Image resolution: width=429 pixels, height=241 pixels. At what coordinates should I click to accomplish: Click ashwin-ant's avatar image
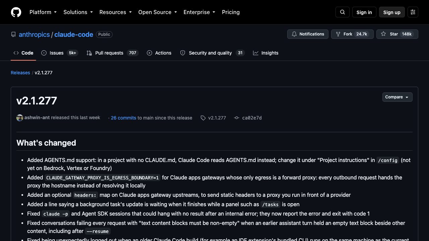pyautogui.click(x=20, y=118)
